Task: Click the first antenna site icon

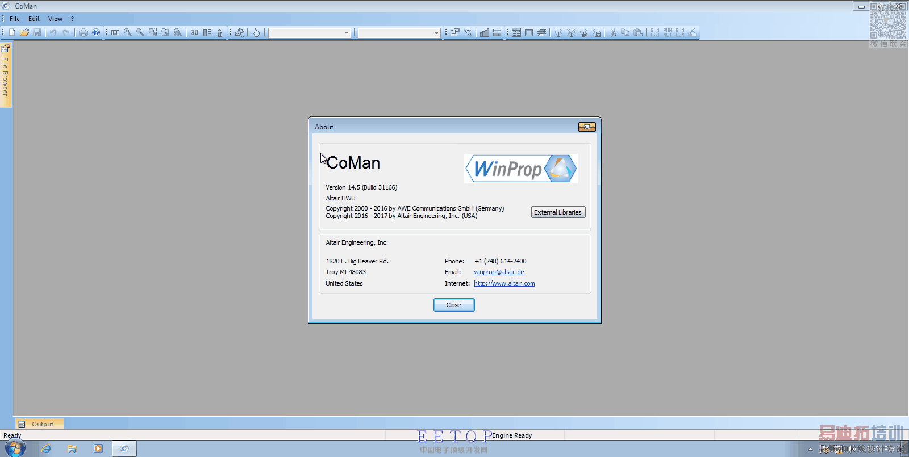Action: [x=558, y=32]
